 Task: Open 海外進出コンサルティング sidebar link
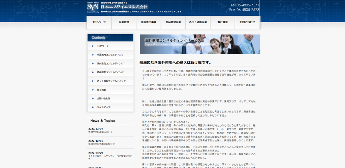pyautogui.click(x=110, y=64)
